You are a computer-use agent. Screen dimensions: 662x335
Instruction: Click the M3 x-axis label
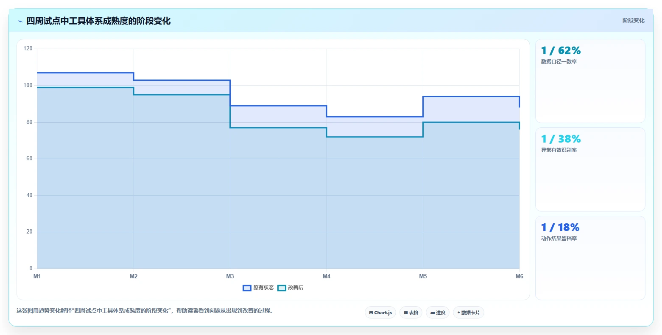(230, 276)
